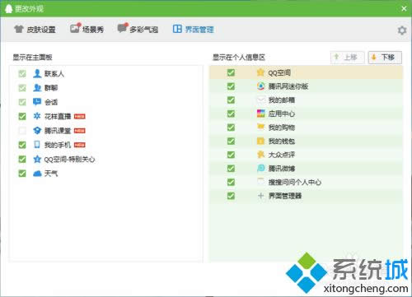Select the 腾讯网迷你版 row text

(x=288, y=86)
